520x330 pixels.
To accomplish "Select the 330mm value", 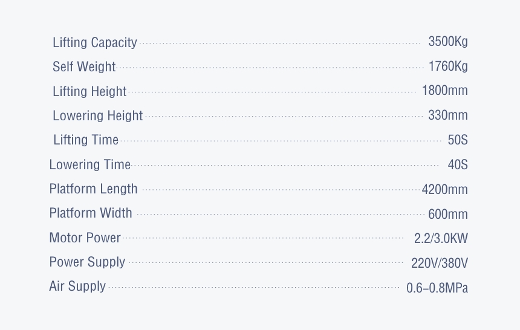I will (x=448, y=115).
